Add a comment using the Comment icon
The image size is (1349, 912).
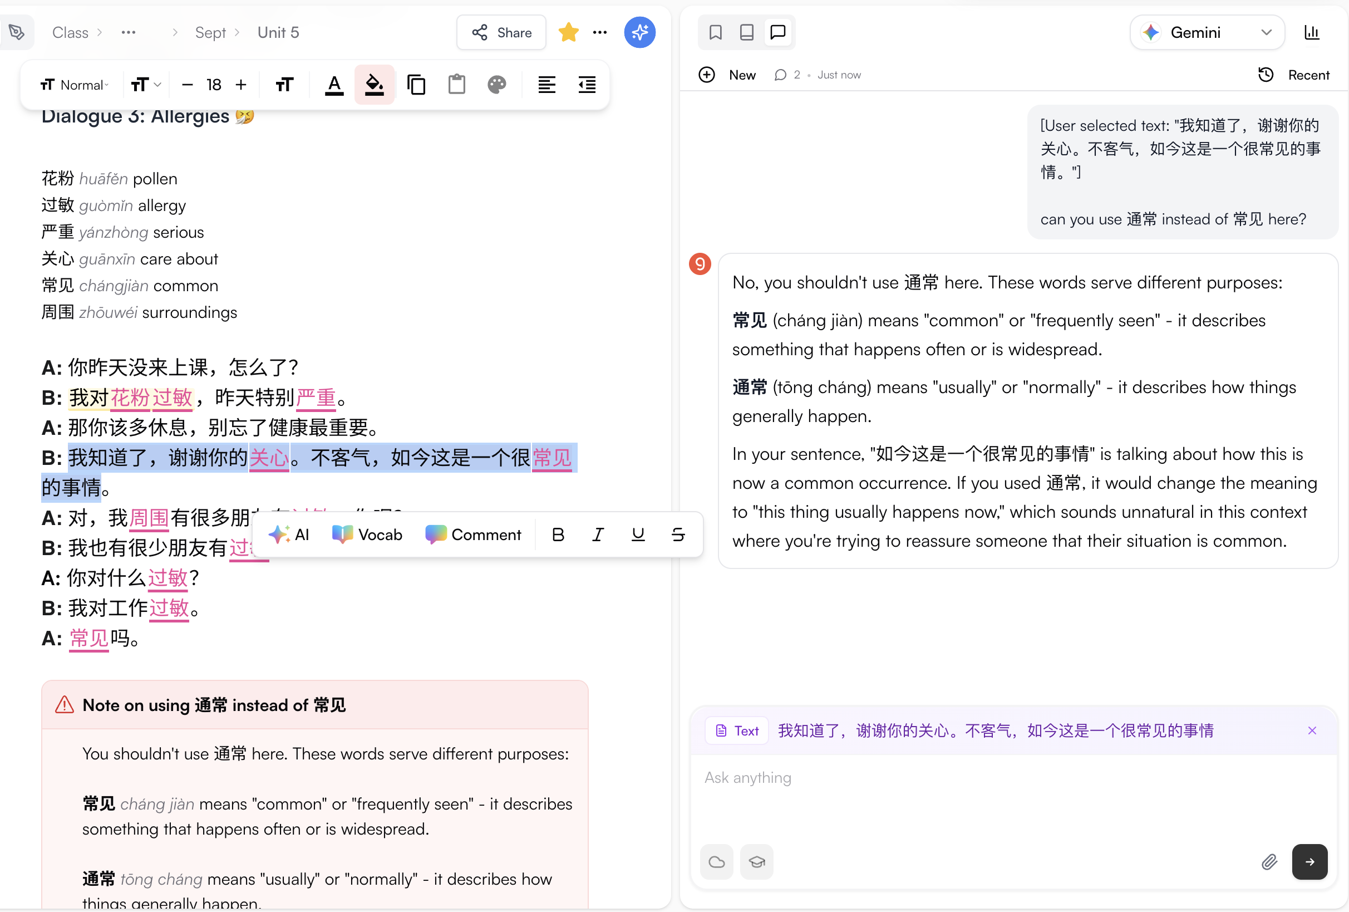click(474, 535)
